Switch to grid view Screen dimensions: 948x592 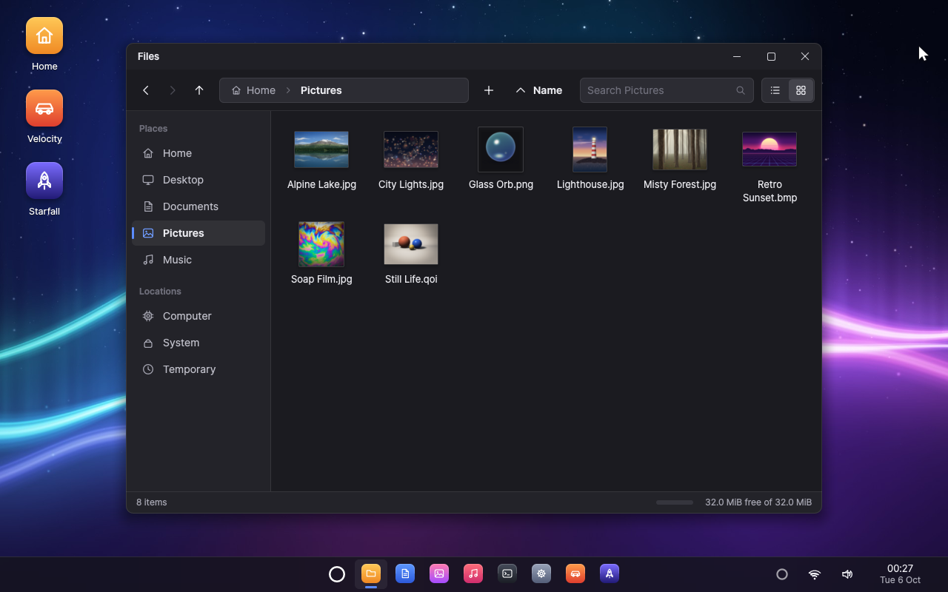tap(801, 90)
